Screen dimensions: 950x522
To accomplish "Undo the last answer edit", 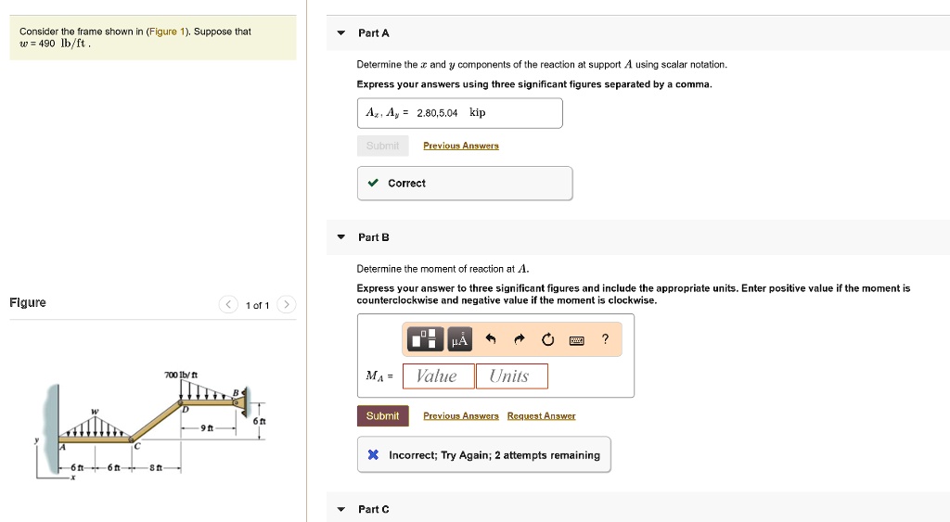I will [x=492, y=340].
